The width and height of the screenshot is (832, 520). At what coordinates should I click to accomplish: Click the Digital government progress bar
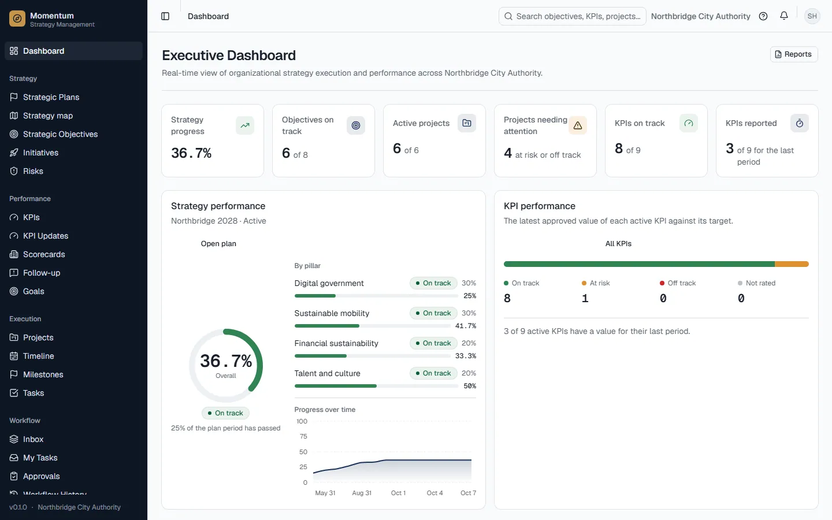[x=377, y=296]
